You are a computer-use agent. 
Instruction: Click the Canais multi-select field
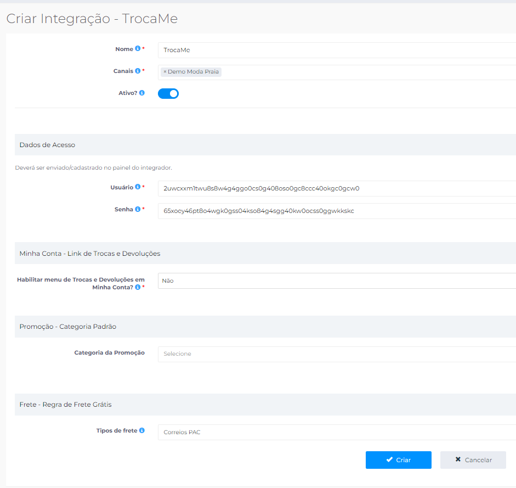click(x=337, y=72)
